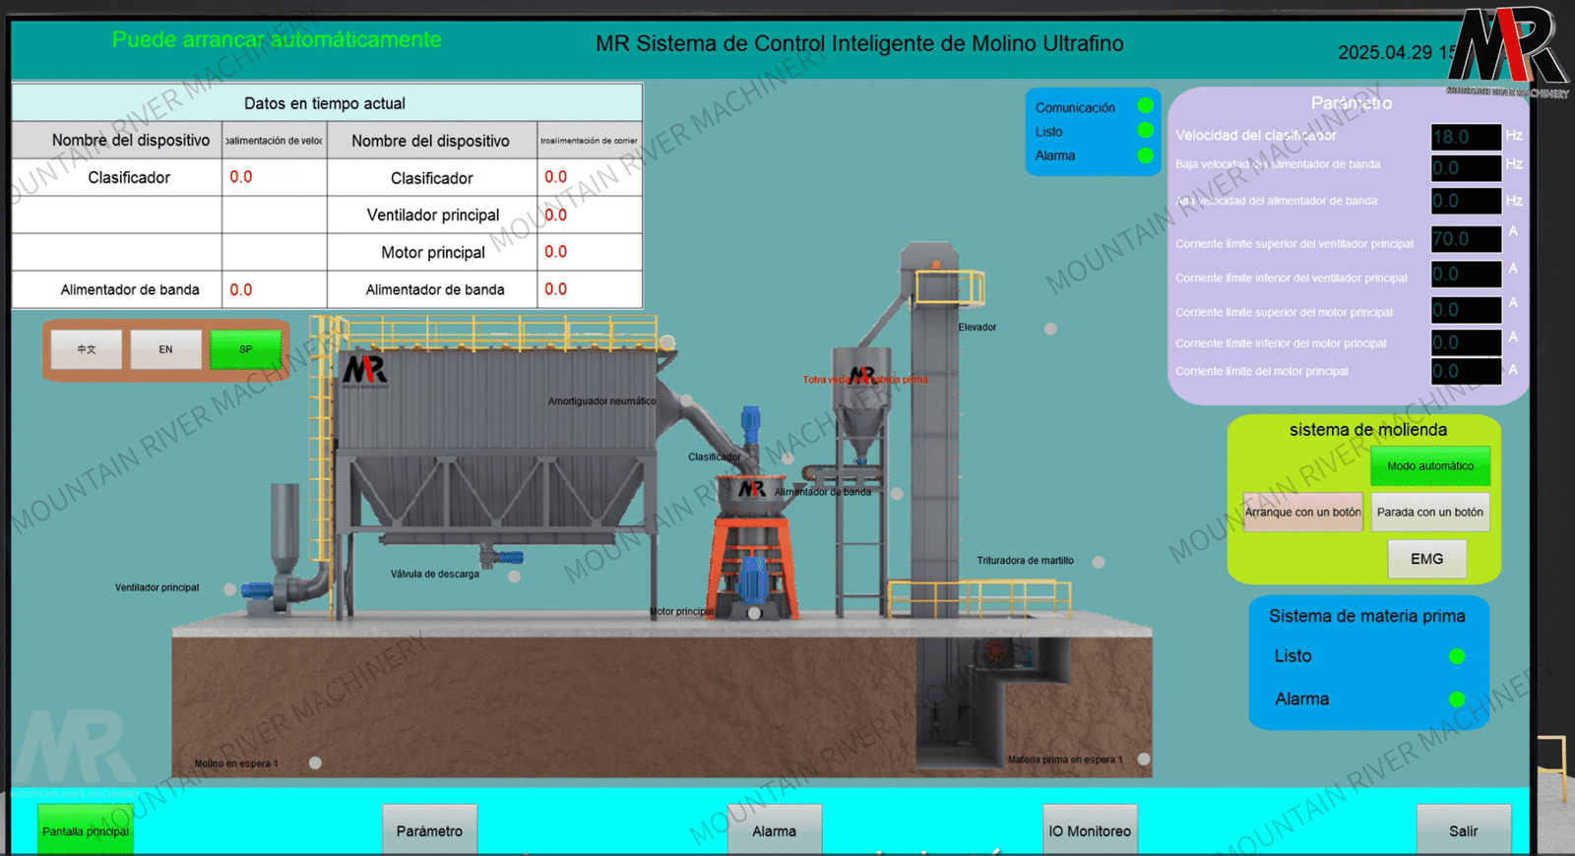Screen dimensions: 1575x856
Task: Open the IO Monitoreo screen
Action: [1090, 830]
